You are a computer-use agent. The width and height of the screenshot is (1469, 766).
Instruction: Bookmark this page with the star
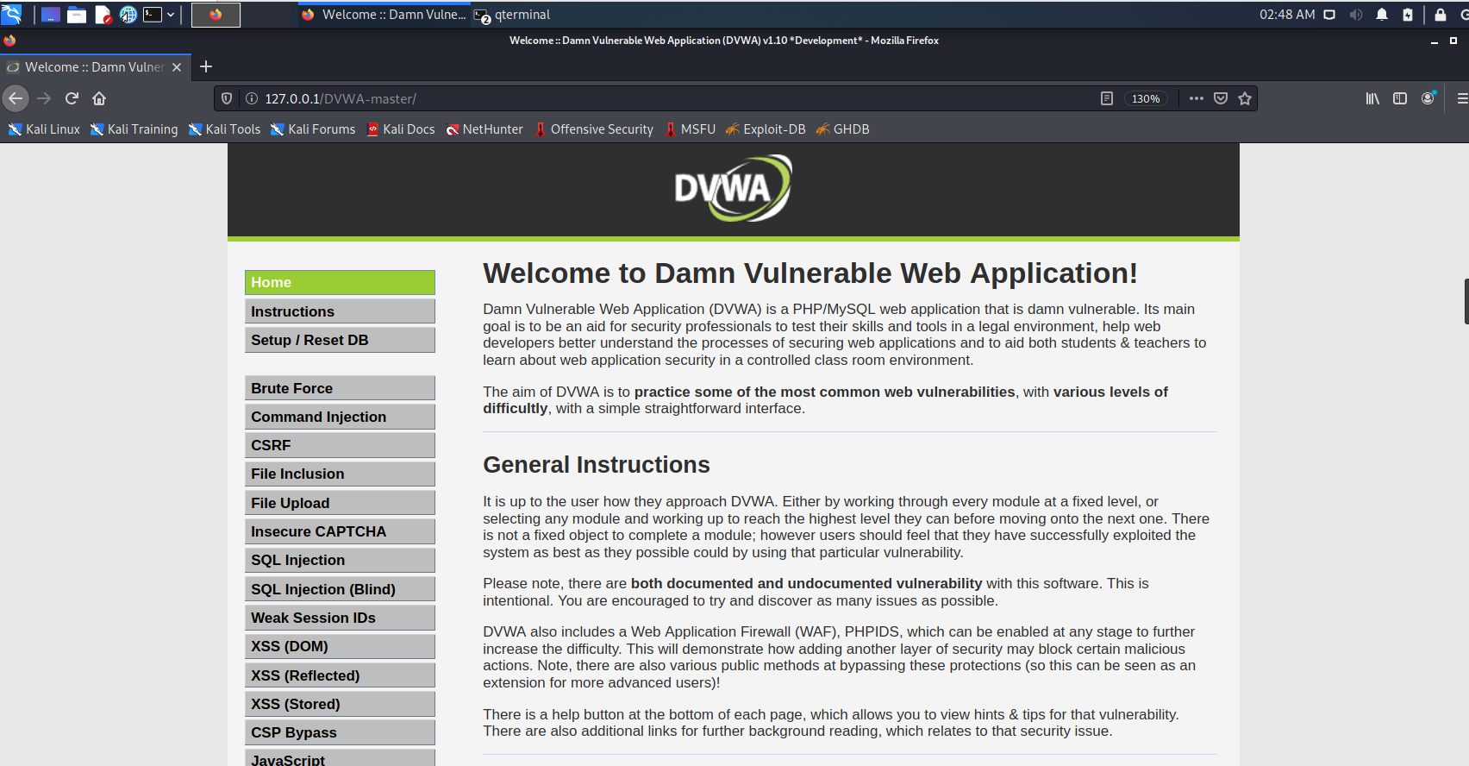point(1245,98)
